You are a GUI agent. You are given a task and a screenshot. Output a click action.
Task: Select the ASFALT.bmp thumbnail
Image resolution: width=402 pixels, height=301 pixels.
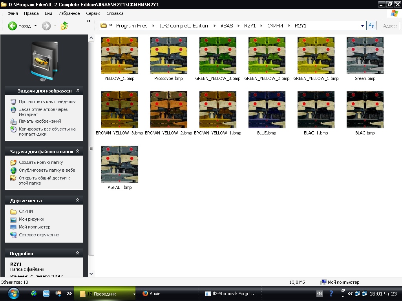click(120, 164)
